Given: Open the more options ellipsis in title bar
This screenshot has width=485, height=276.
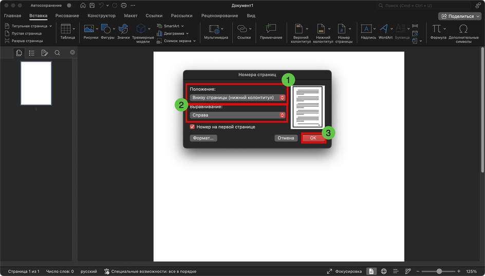Looking at the screenshot, I should pos(133,5).
